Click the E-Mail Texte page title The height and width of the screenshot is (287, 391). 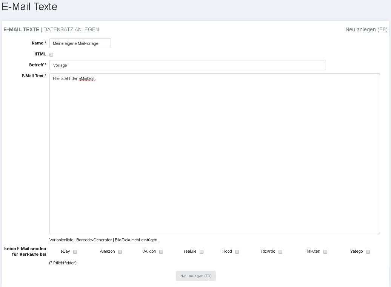point(29,7)
